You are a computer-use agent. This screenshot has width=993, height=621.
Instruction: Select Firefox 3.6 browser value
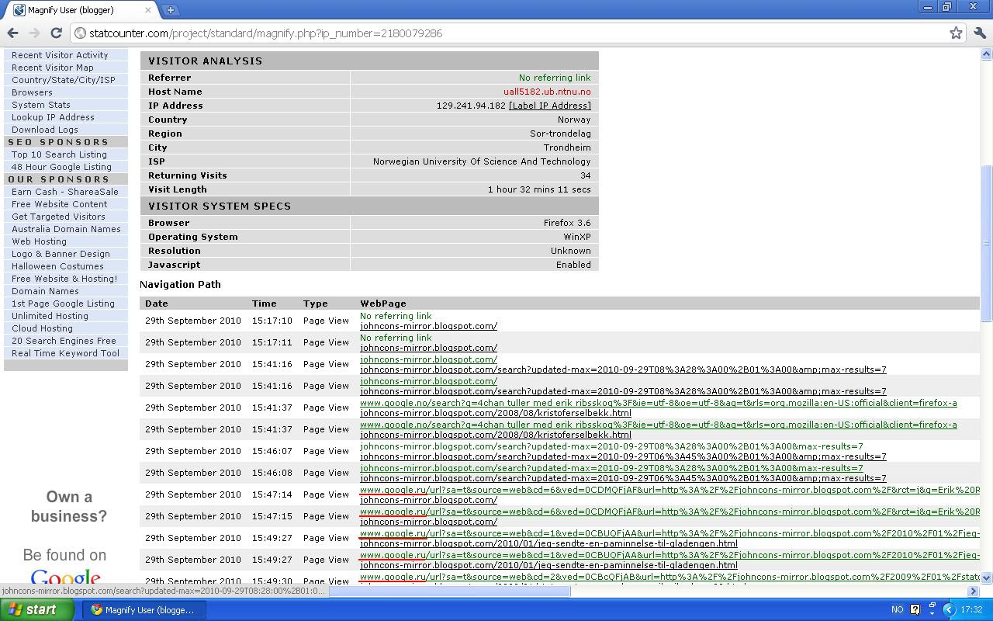coord(567,223)
